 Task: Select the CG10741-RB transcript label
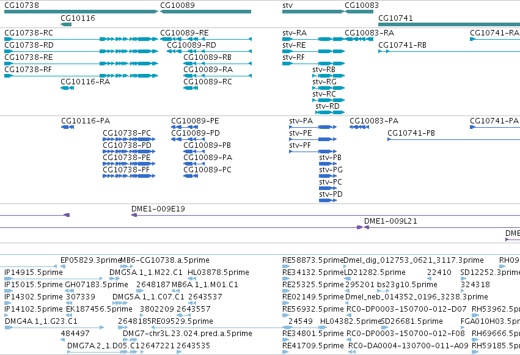tap(402, 45)
